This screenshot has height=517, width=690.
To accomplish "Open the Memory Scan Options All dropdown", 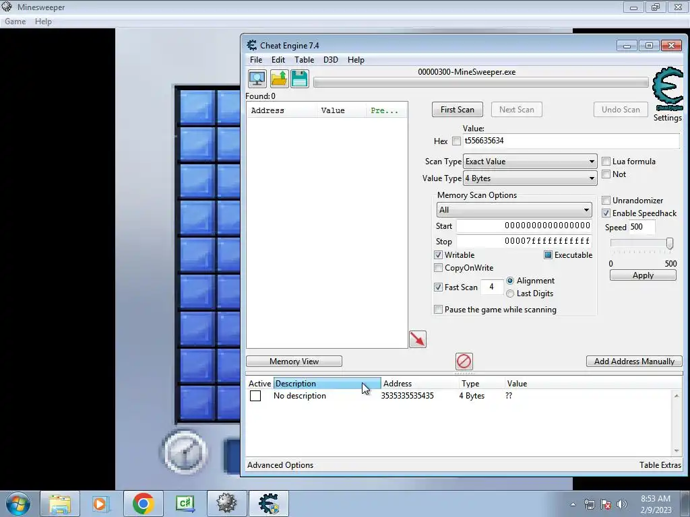I will (x=514, y=210).
